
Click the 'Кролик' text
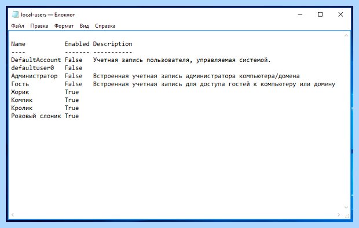pos(22,108)
